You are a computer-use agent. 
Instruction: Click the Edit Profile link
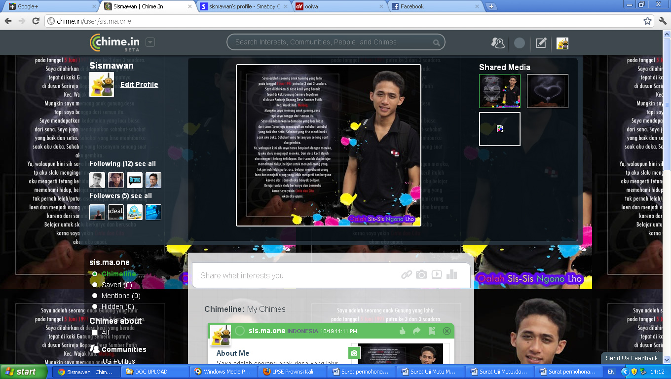[x=139, y=84]
